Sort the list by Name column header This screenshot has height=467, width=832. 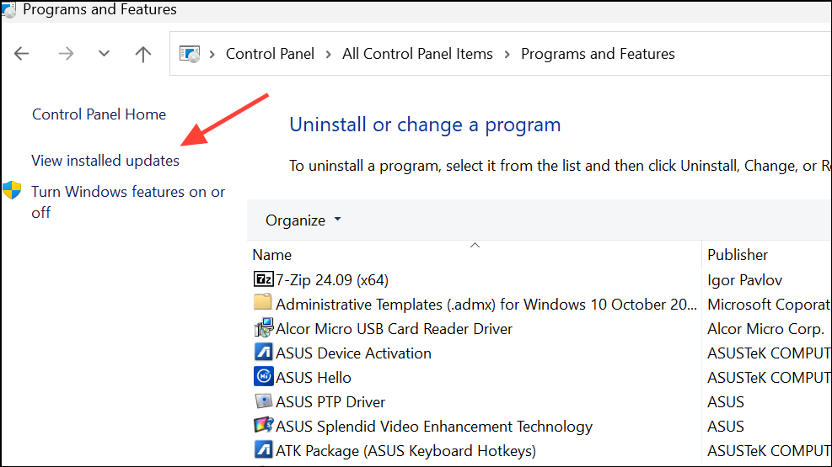272,255
